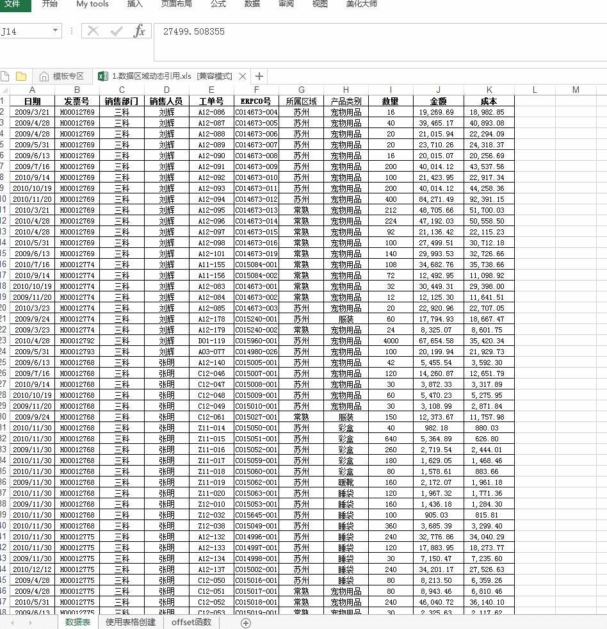
Task: Click the new blank document icon
Action: click(x=5, y=76)
